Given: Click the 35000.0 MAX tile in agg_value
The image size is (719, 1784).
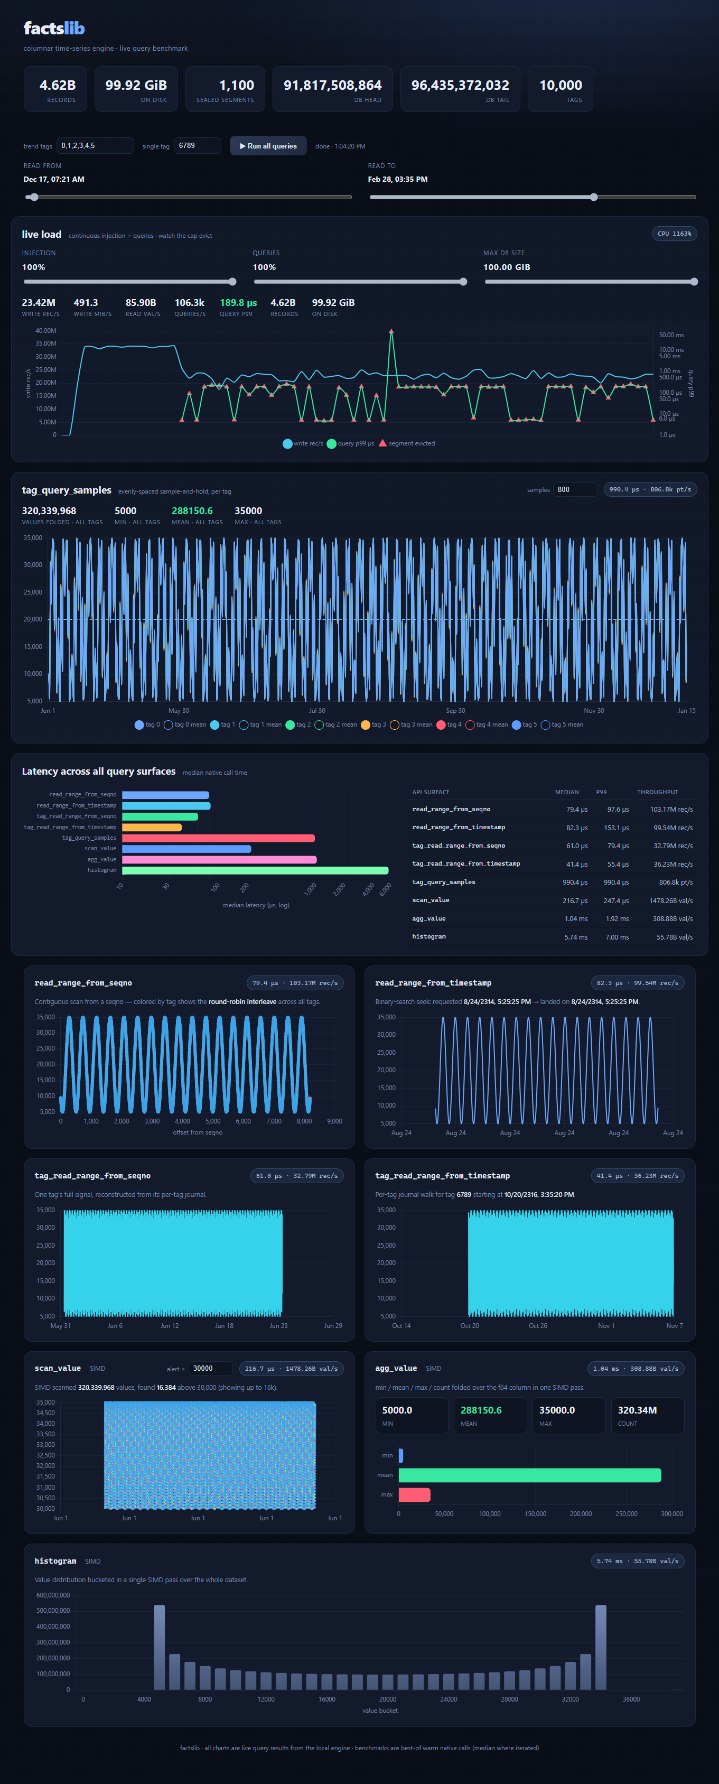Looking at the screenshot, I should 568,1416.
